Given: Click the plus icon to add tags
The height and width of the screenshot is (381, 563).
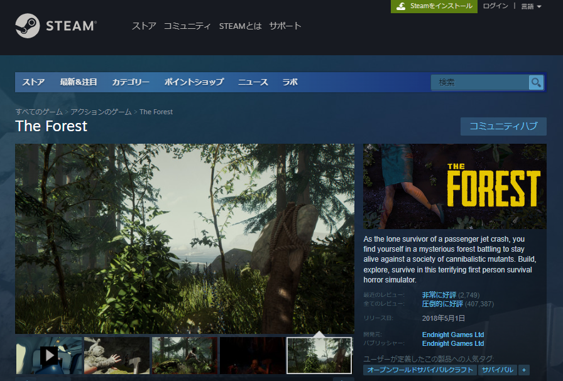Looking at the screenshot, I should point(524,370).
